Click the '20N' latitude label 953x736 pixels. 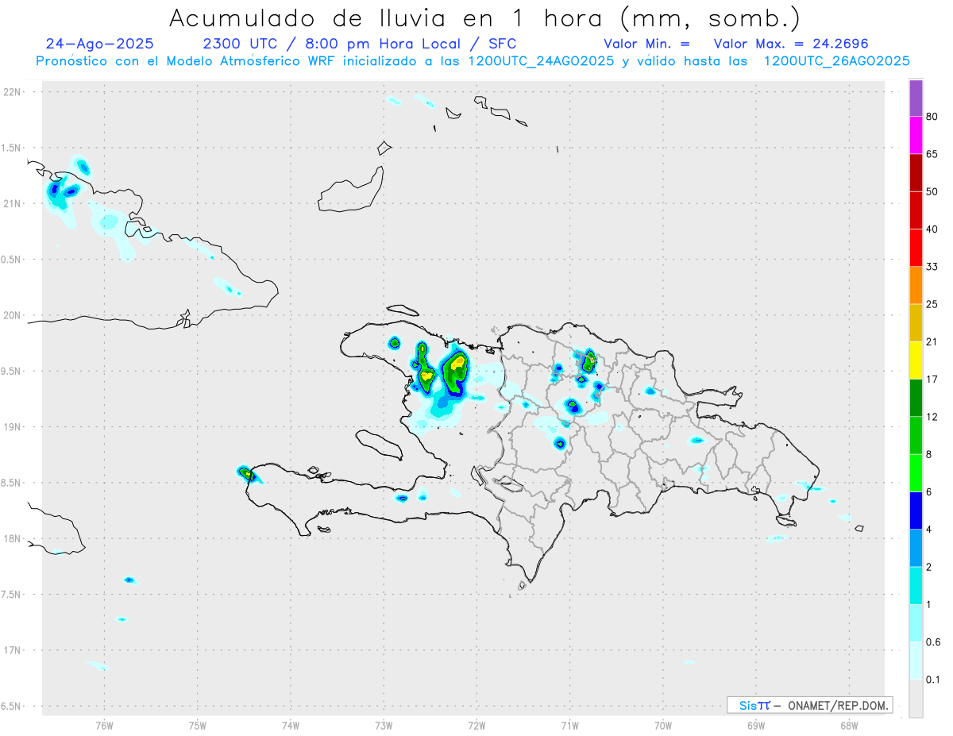(x=11, y=315)
